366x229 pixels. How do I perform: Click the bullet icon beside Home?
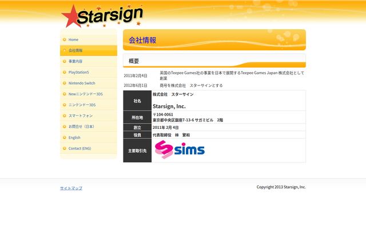click(x=65, y=40)
